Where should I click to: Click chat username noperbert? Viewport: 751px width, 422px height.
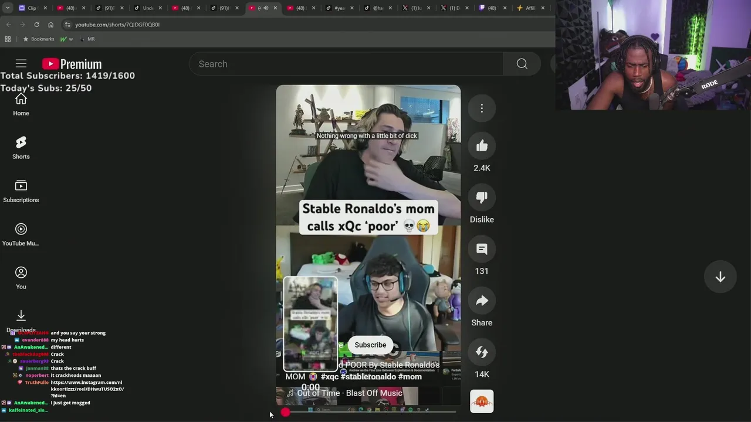(x=37, y=375)
